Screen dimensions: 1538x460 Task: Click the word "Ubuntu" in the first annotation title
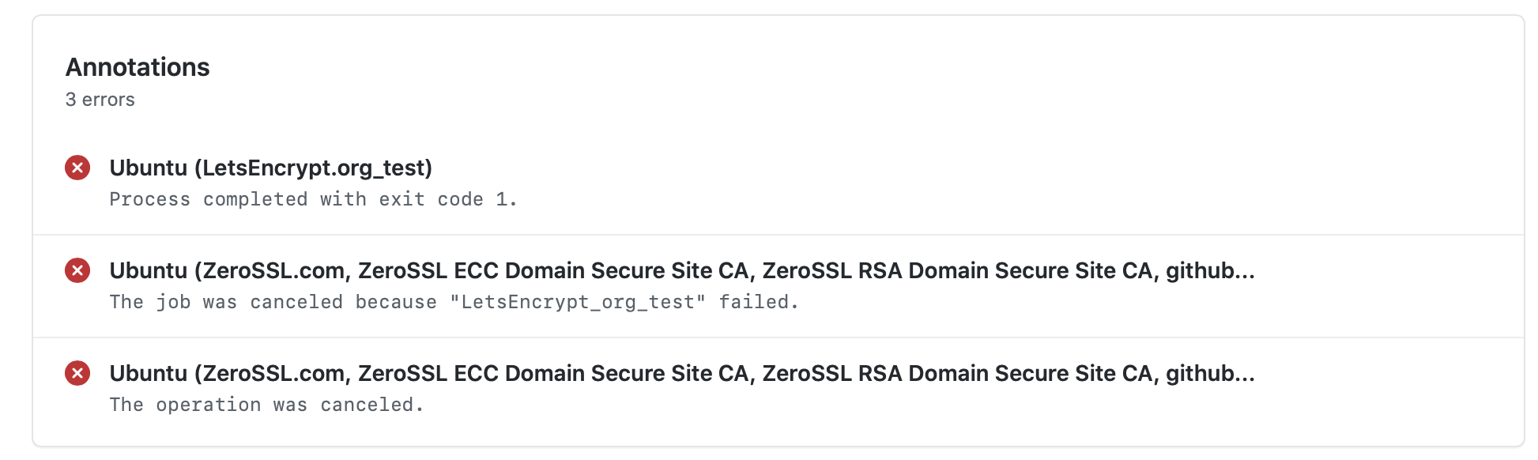click(x=149, y=168)
